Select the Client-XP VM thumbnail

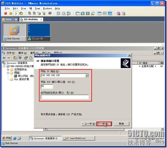pos(39,32)
